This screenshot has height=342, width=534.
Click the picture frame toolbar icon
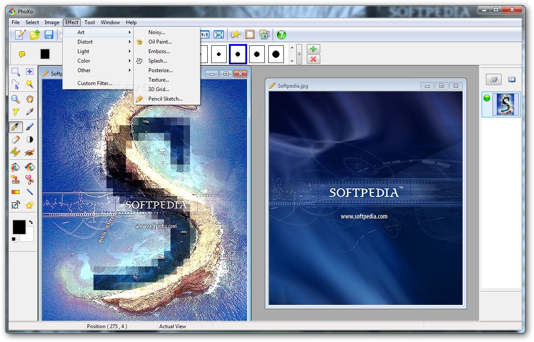[x=250, y=35]
